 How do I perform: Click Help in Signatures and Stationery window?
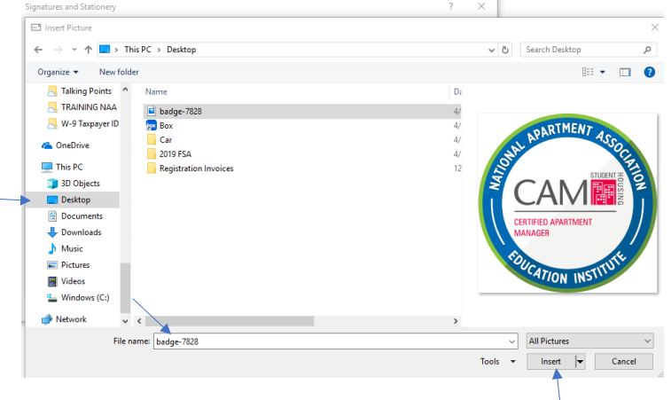click(451, 6)
